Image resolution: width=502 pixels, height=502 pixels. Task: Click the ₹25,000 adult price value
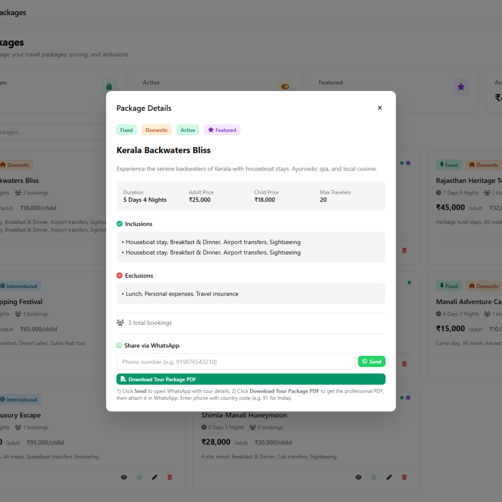coord(200,200)
